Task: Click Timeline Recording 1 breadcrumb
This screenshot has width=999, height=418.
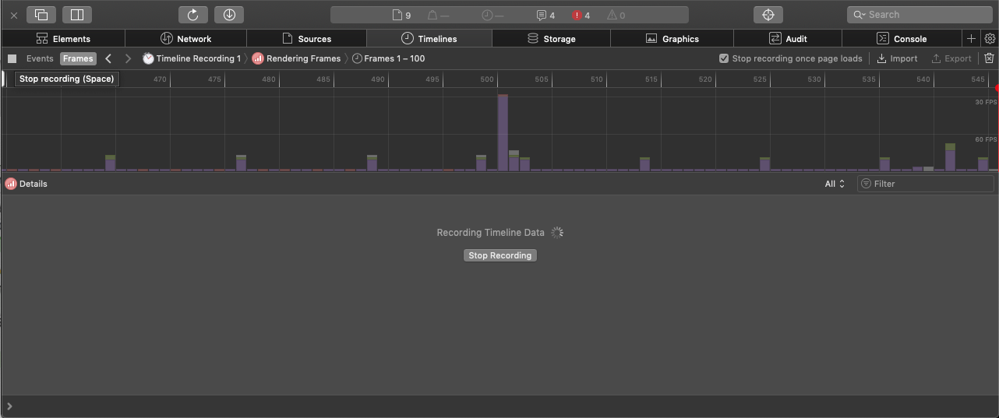Action: point(192,58)
